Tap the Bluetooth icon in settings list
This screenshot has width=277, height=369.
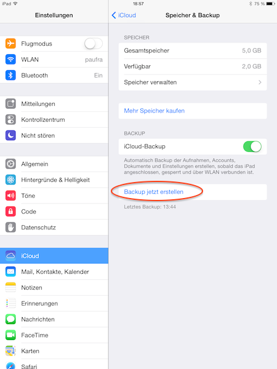click(x=10, y=75)
